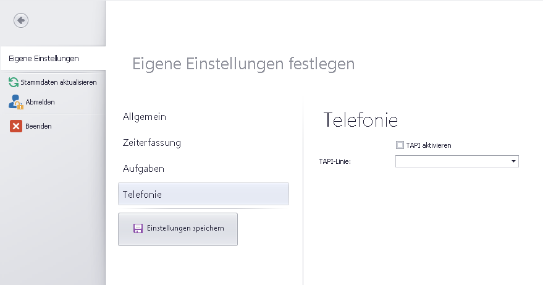543x285 pixels.
Task: Open the Aufgaben settings section
Action: [144, 169]
